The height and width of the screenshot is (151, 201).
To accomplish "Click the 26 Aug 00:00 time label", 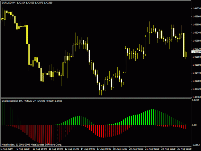I will pos(185,149).
